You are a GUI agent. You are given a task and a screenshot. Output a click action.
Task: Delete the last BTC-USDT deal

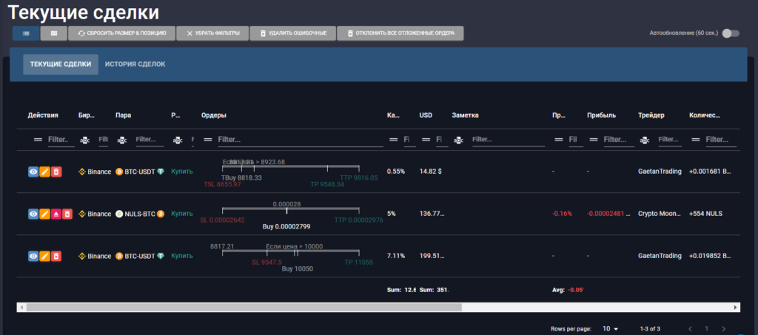tap(56, 256)
